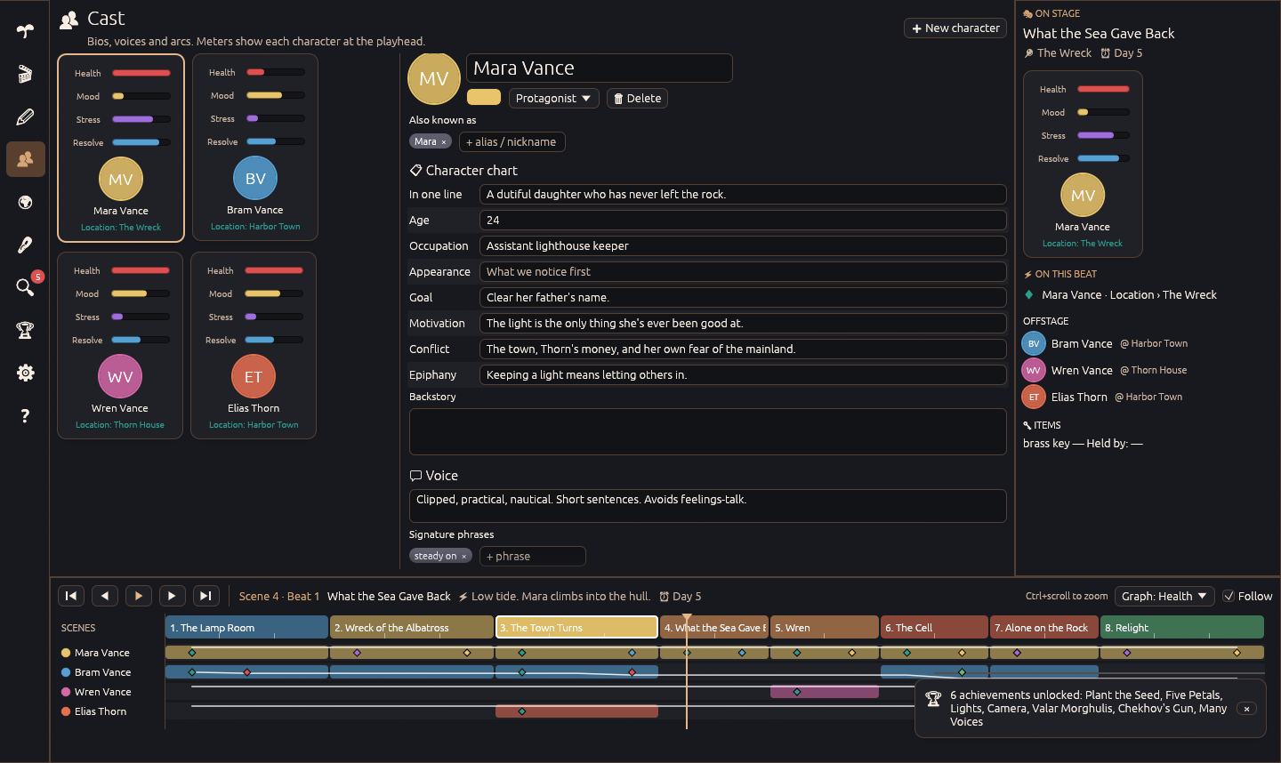Dismiss the achievements unlocked notification
Screen dimensions: 1281x763
tap(1246, 709)
